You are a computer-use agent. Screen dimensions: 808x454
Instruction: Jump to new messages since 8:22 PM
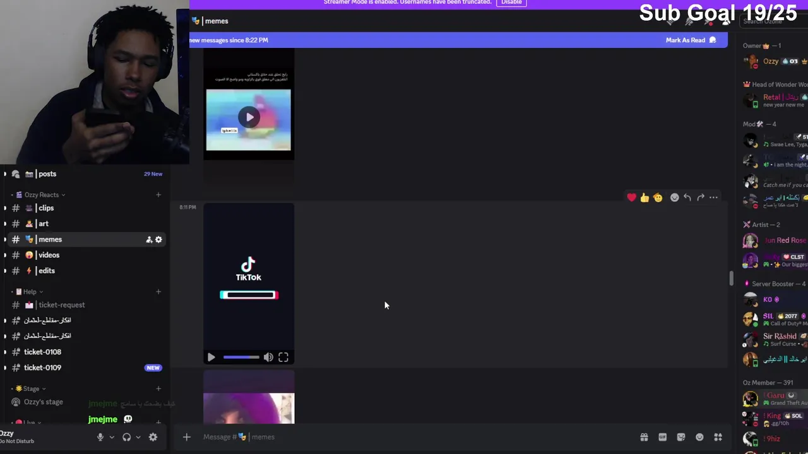pyautogui.click(x=229, y=40)
